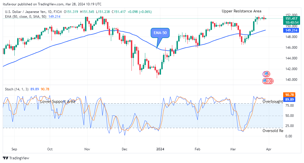Click the blue EMA value label 149.214
Screen dimensions: 304x163
pos(291,30)
